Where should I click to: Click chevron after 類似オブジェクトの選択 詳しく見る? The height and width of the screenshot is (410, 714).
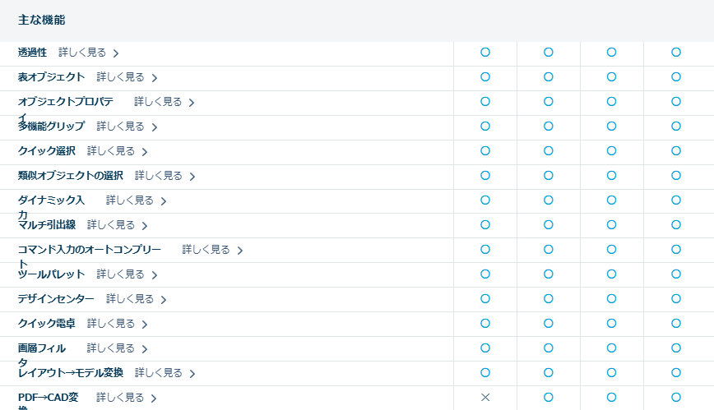click(192, 177)
